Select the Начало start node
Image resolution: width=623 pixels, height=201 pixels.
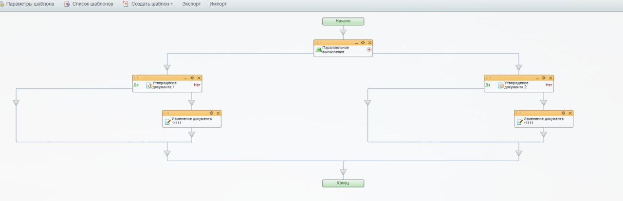pos(343,21)
